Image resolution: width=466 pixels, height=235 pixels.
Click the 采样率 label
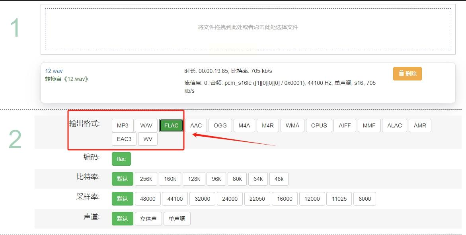tap(88, 197)
